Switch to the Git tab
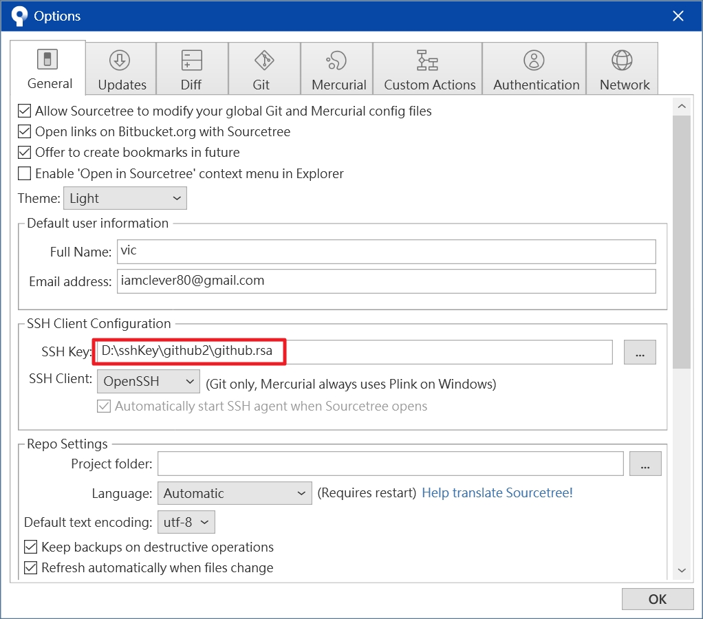Screen dimensions: 703x619 tap(264, 69)
